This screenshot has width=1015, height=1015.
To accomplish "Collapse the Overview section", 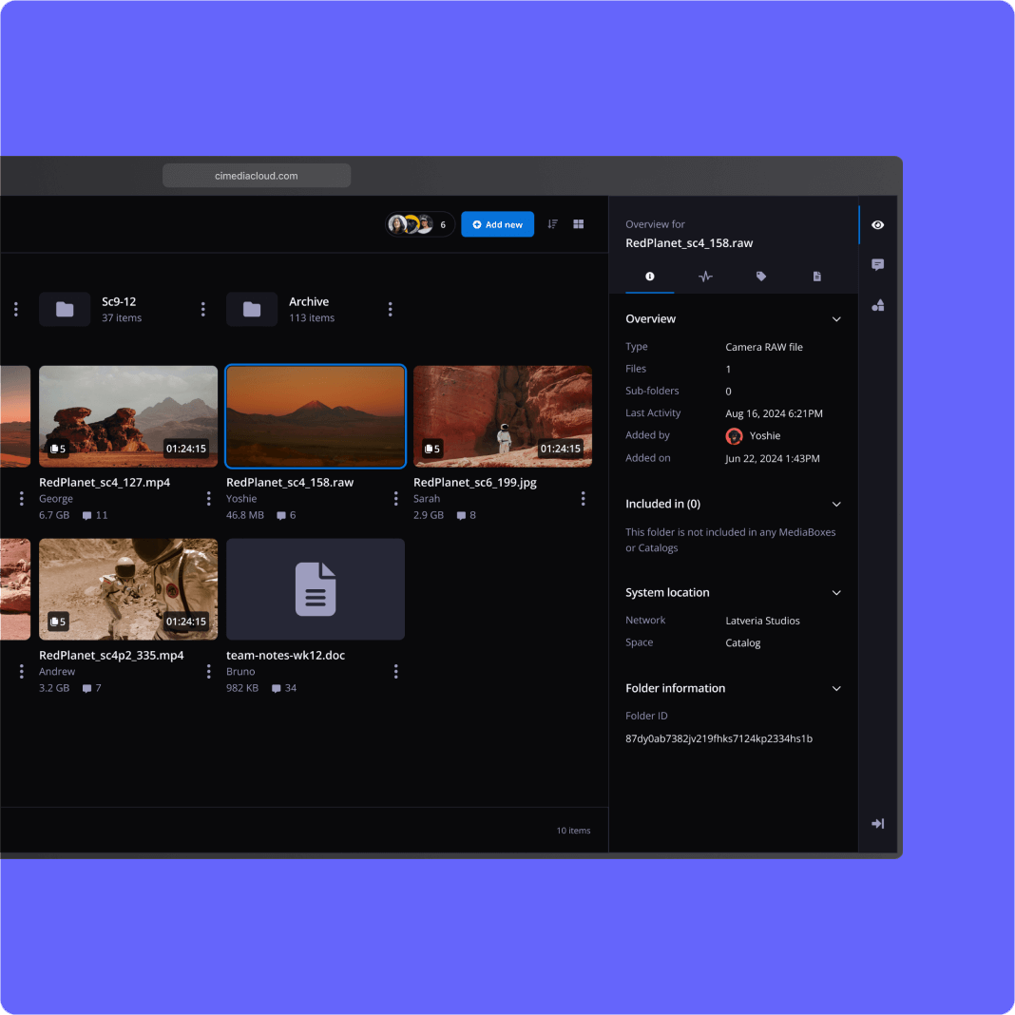I will tap(836, 319).
